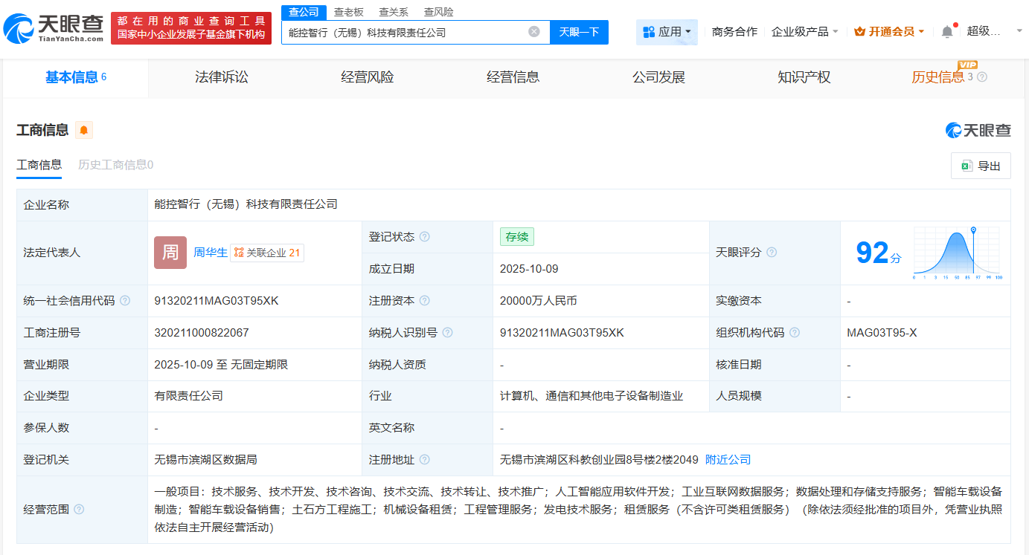Click the 关联企业 21 link
1029x555 pixels.
pos(266,253)
